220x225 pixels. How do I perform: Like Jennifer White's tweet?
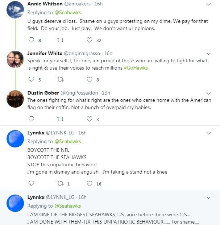(90, 79)
